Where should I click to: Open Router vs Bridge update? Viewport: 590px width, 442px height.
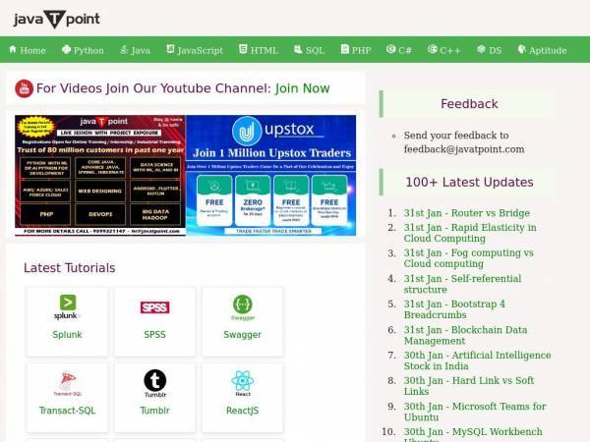tap(466, 213)
